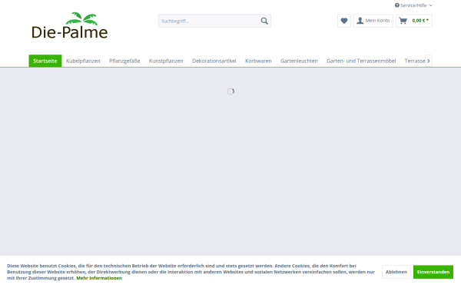Open Gartenleuchten category
The height and width of the screenshot is (288, 461).
[299, 61]
